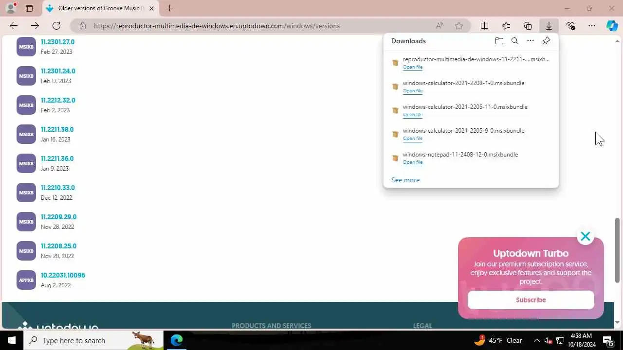Image resolution: width=623 pixels, height=350 pixels.
Task: Pin the Downloads panel
Action: pos(547,41)
